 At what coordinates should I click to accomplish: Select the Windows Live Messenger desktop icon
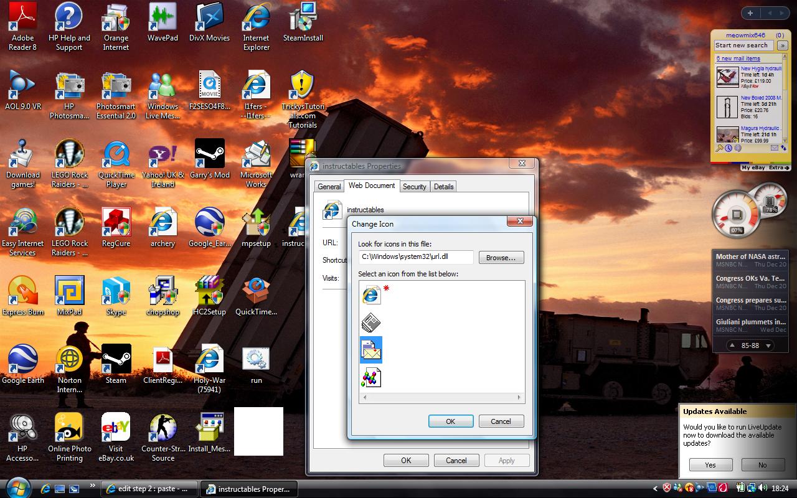pyautogui.click(x=163, y=95)
